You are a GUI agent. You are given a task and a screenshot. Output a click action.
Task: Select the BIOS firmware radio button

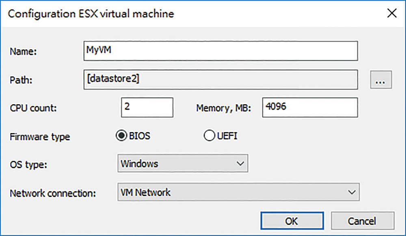pyautogui.click(x=121, y=135)
